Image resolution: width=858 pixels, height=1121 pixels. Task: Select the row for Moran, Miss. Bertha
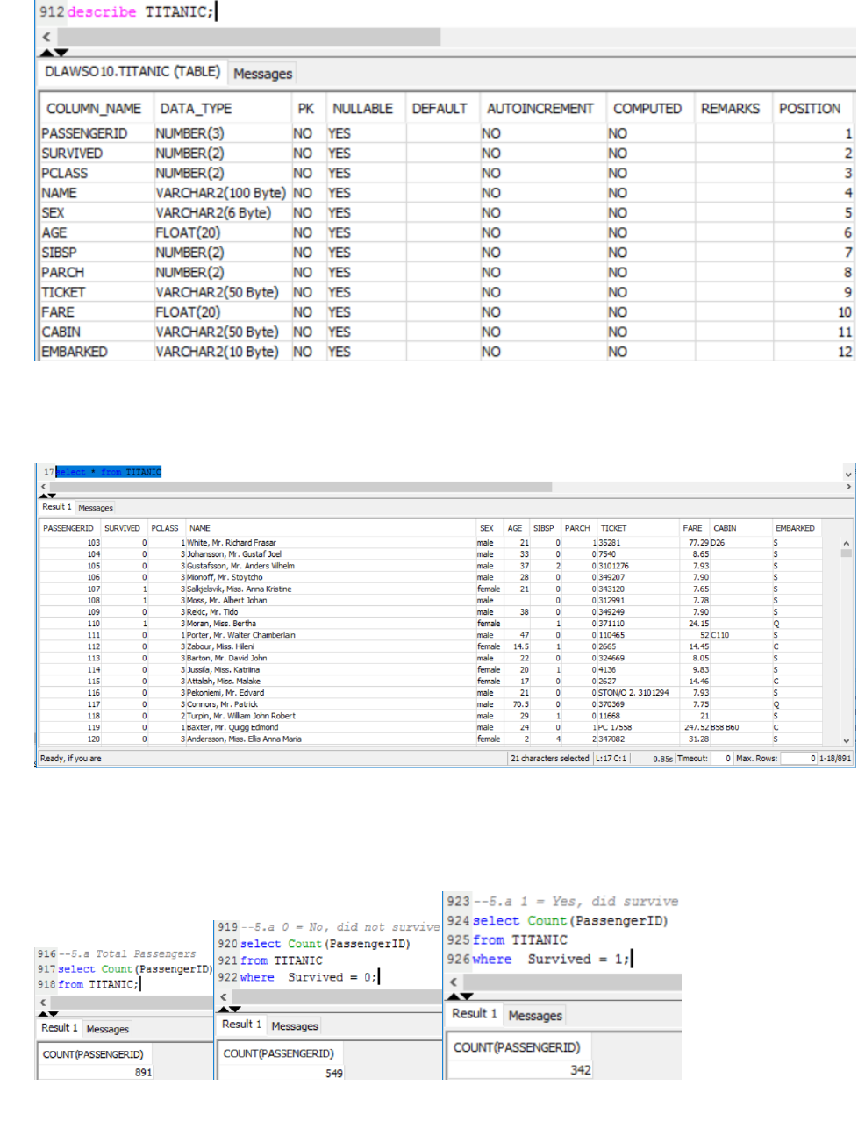coord(430,624)
